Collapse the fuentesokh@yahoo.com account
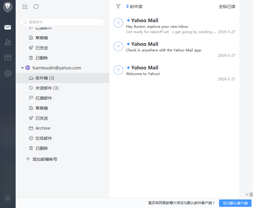 coord(22,68)
